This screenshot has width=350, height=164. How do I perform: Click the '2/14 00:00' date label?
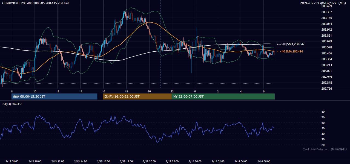tap(195, 162)
